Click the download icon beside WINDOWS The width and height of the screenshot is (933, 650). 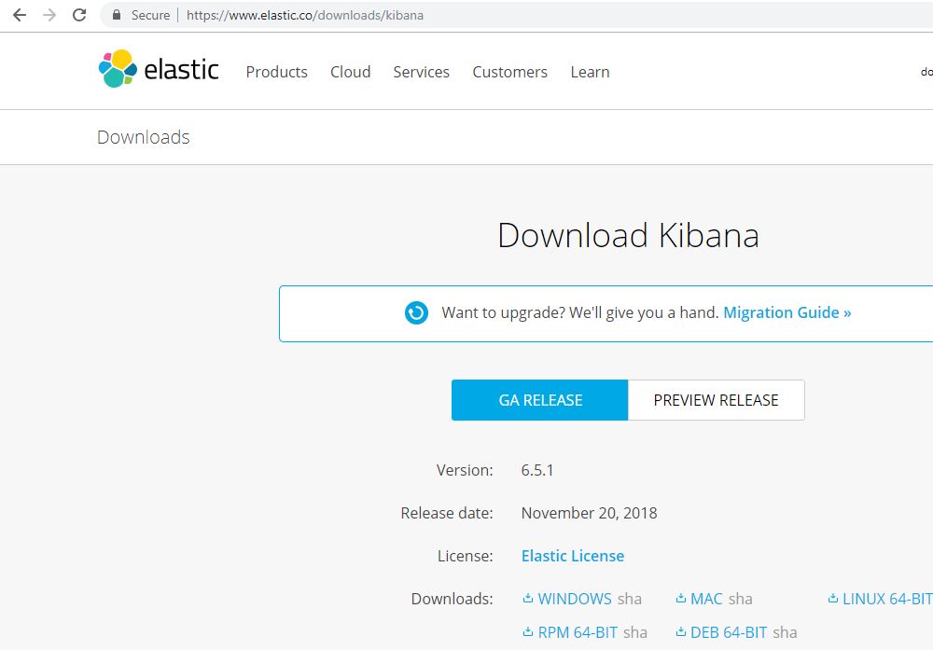(528, 599)
